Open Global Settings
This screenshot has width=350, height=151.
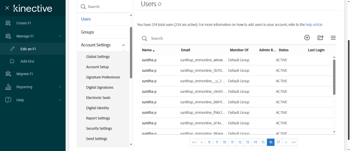click(x=98, y=57)
